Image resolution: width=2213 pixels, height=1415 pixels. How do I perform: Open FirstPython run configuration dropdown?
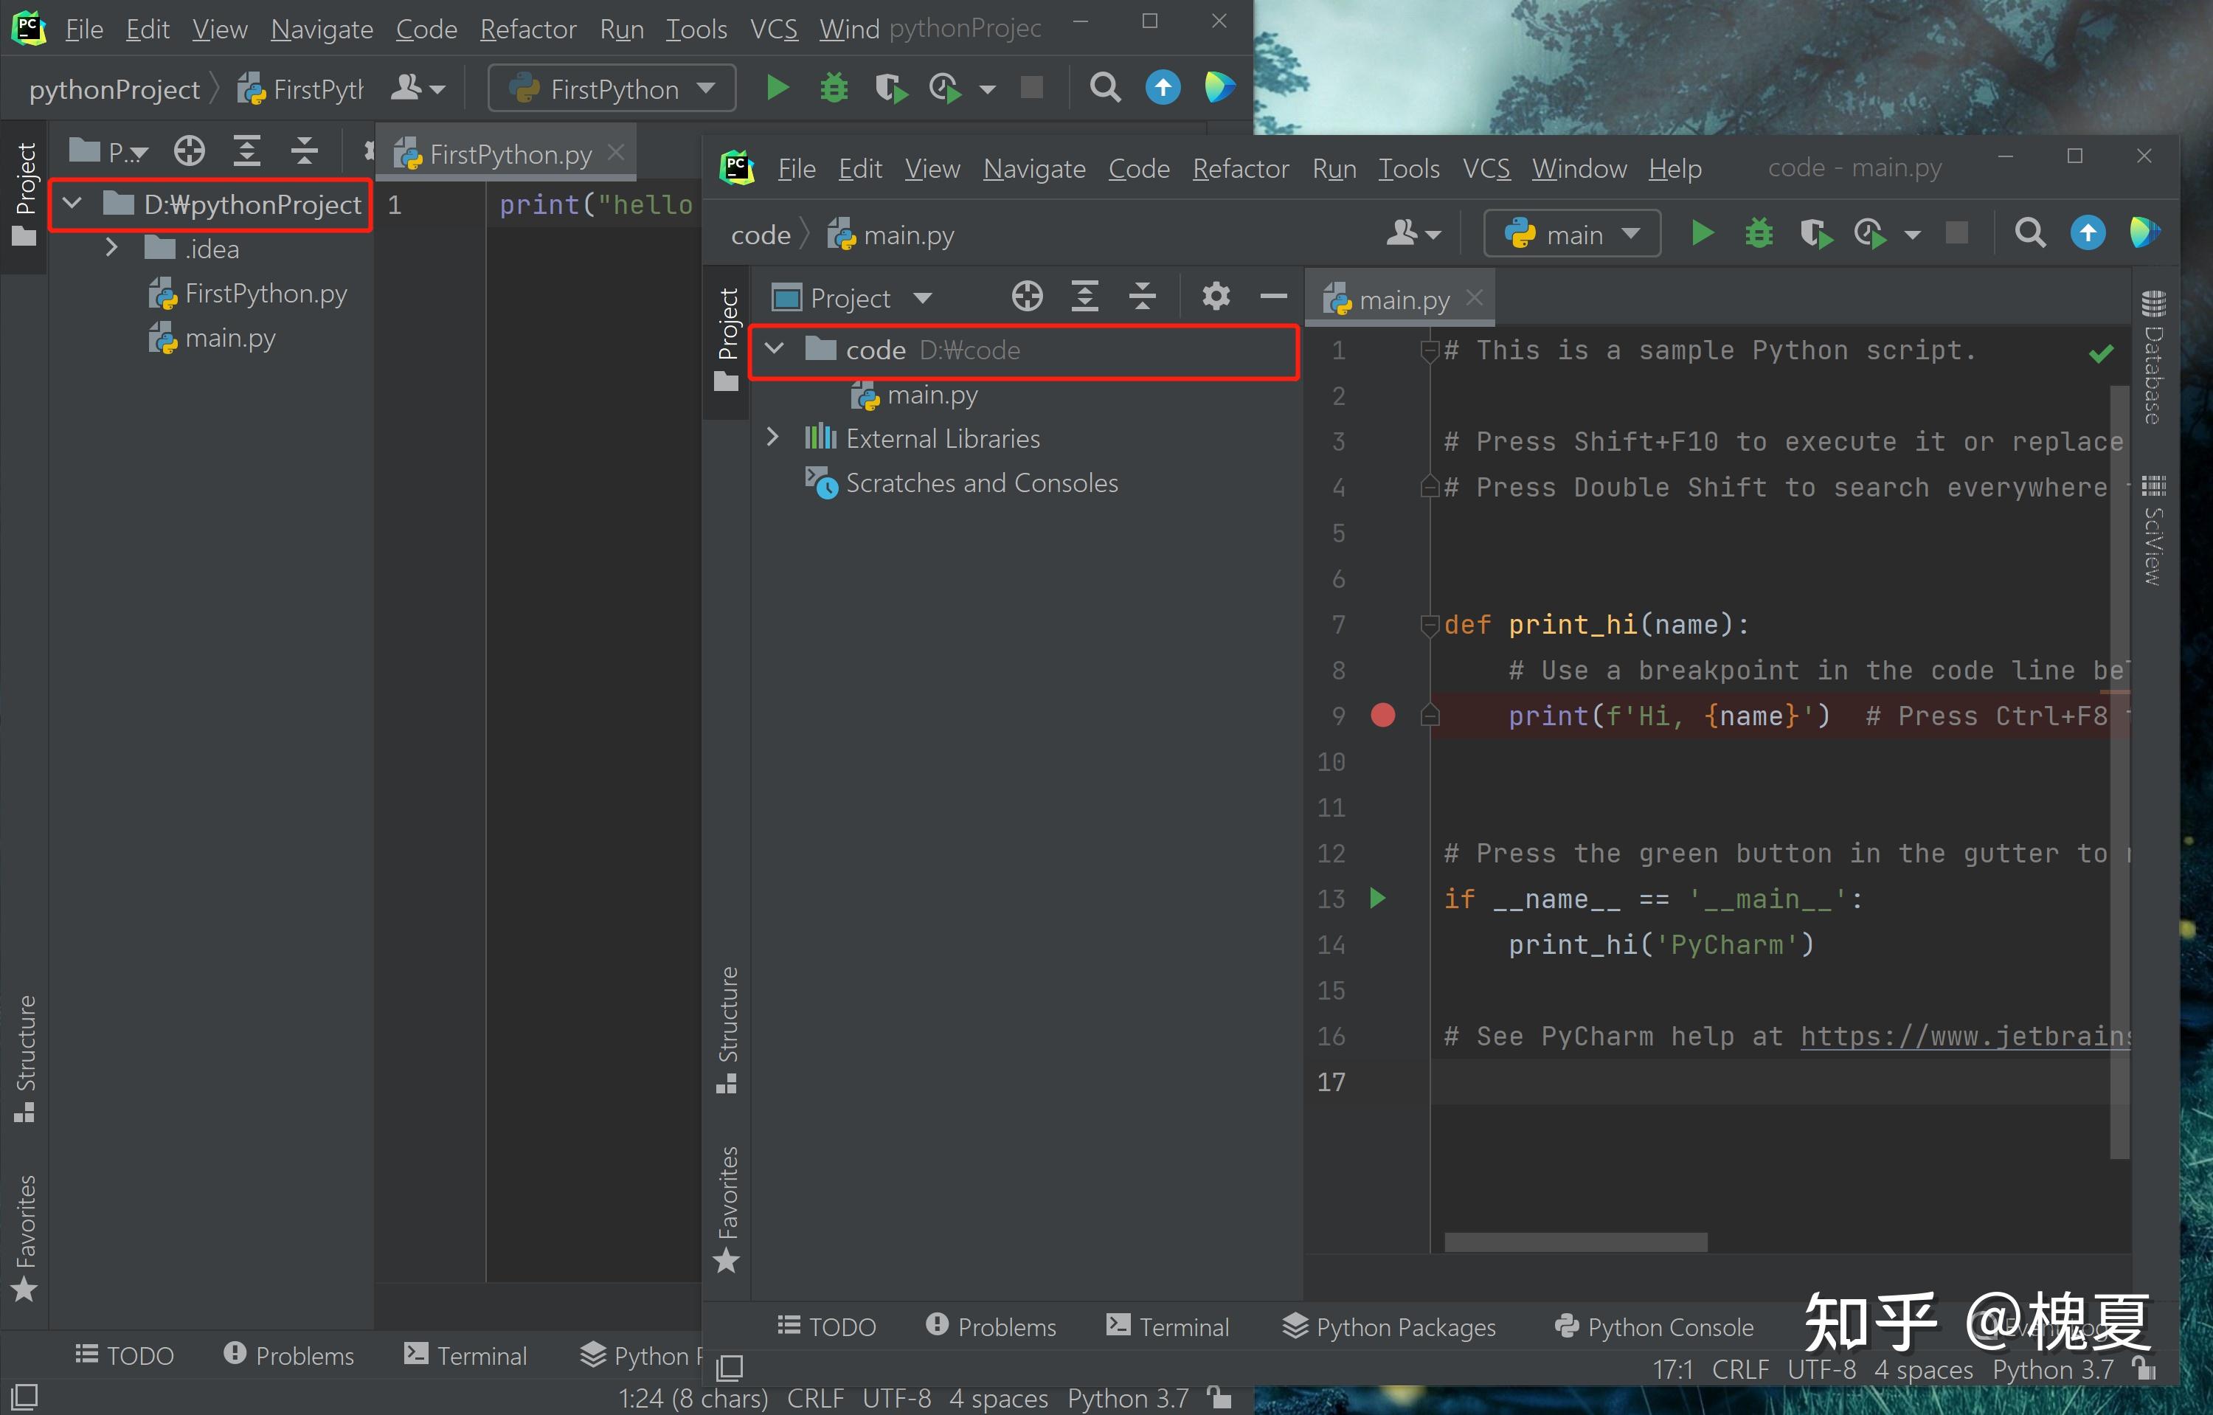click(612, 89)
